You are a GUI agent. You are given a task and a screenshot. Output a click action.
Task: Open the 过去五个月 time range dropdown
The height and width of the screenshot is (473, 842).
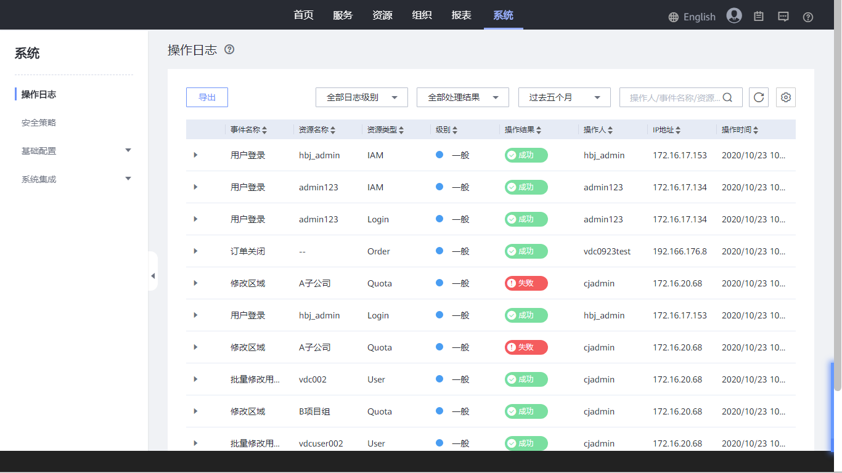tap(564, 97)
